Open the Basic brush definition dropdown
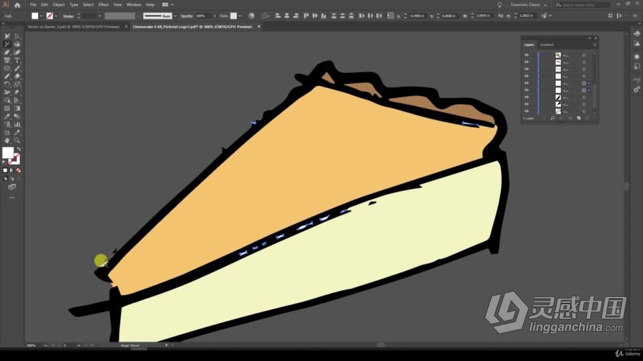This screenshot has height=361, width=643. (x=175, y=16)
